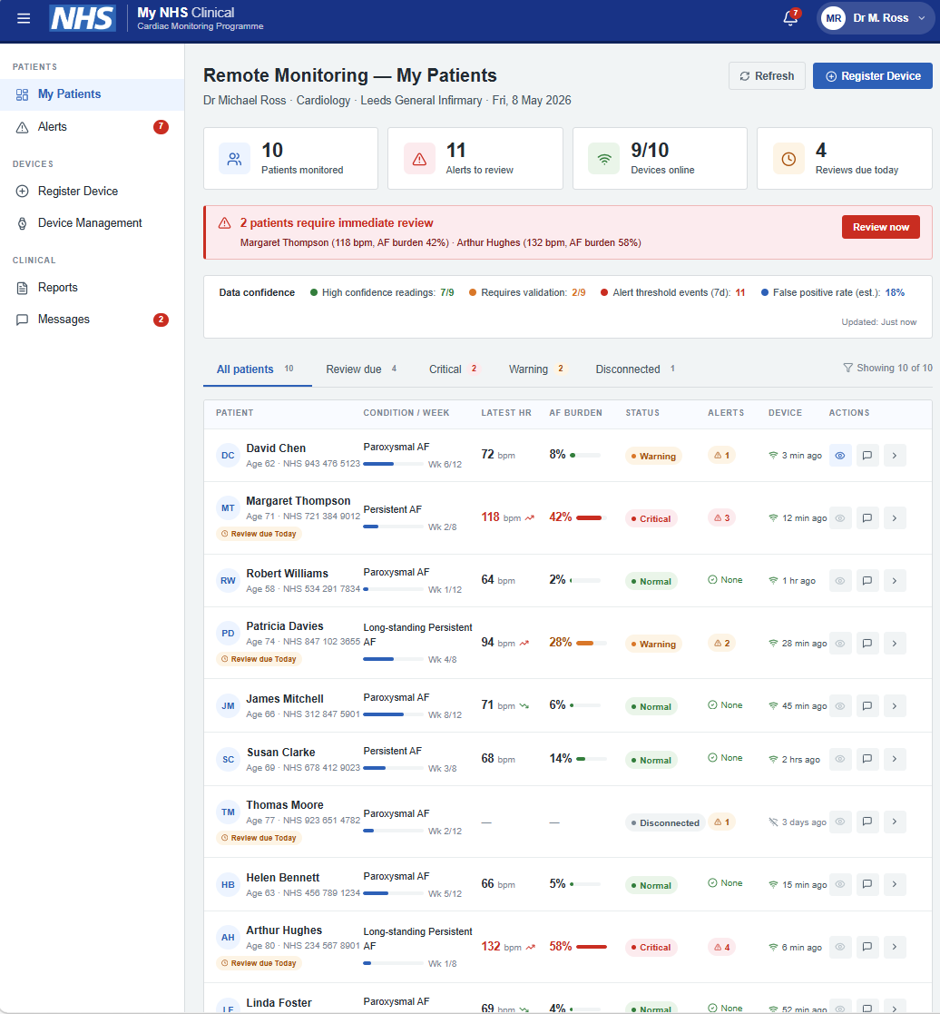Image resolution: width=940 pixels, height=1014 pixels.
Task: Toggle watch eye for Patricia Davies
Action: click(x=840, y=644)
